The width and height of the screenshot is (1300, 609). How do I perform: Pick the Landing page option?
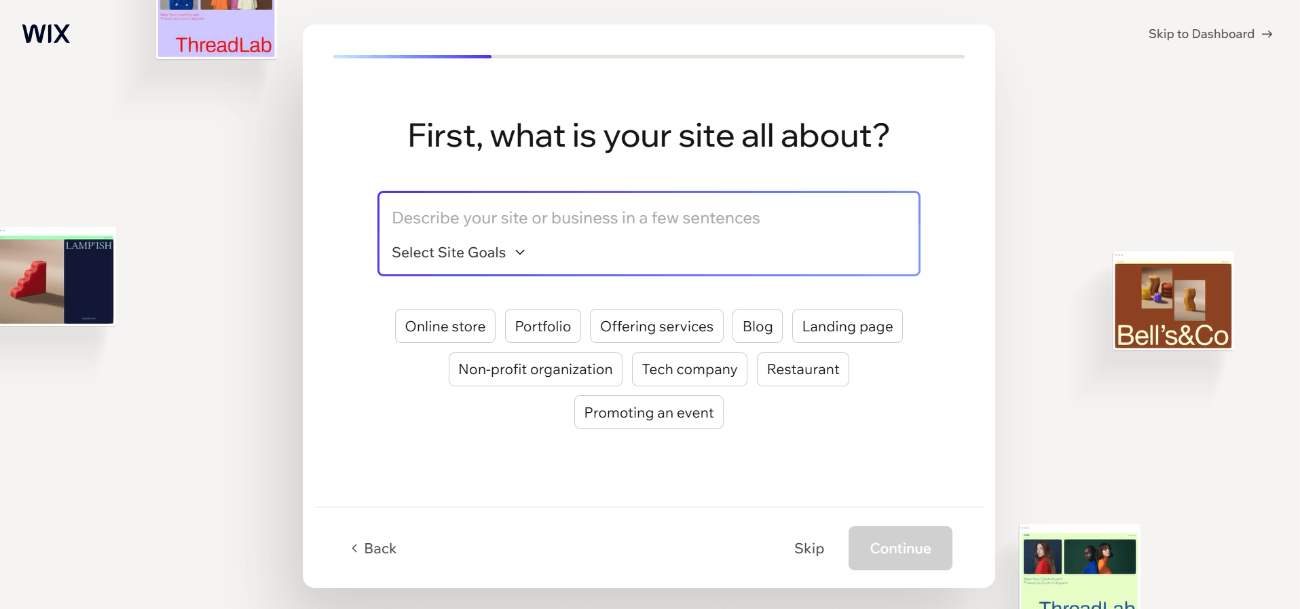847,326
